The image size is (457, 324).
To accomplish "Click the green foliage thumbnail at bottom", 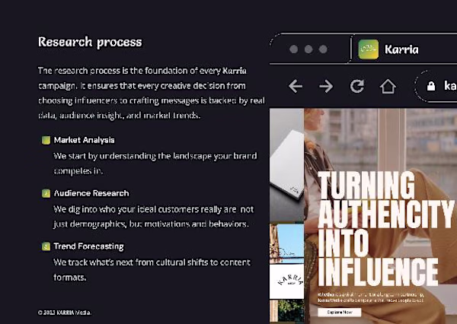I will [287, 312].
